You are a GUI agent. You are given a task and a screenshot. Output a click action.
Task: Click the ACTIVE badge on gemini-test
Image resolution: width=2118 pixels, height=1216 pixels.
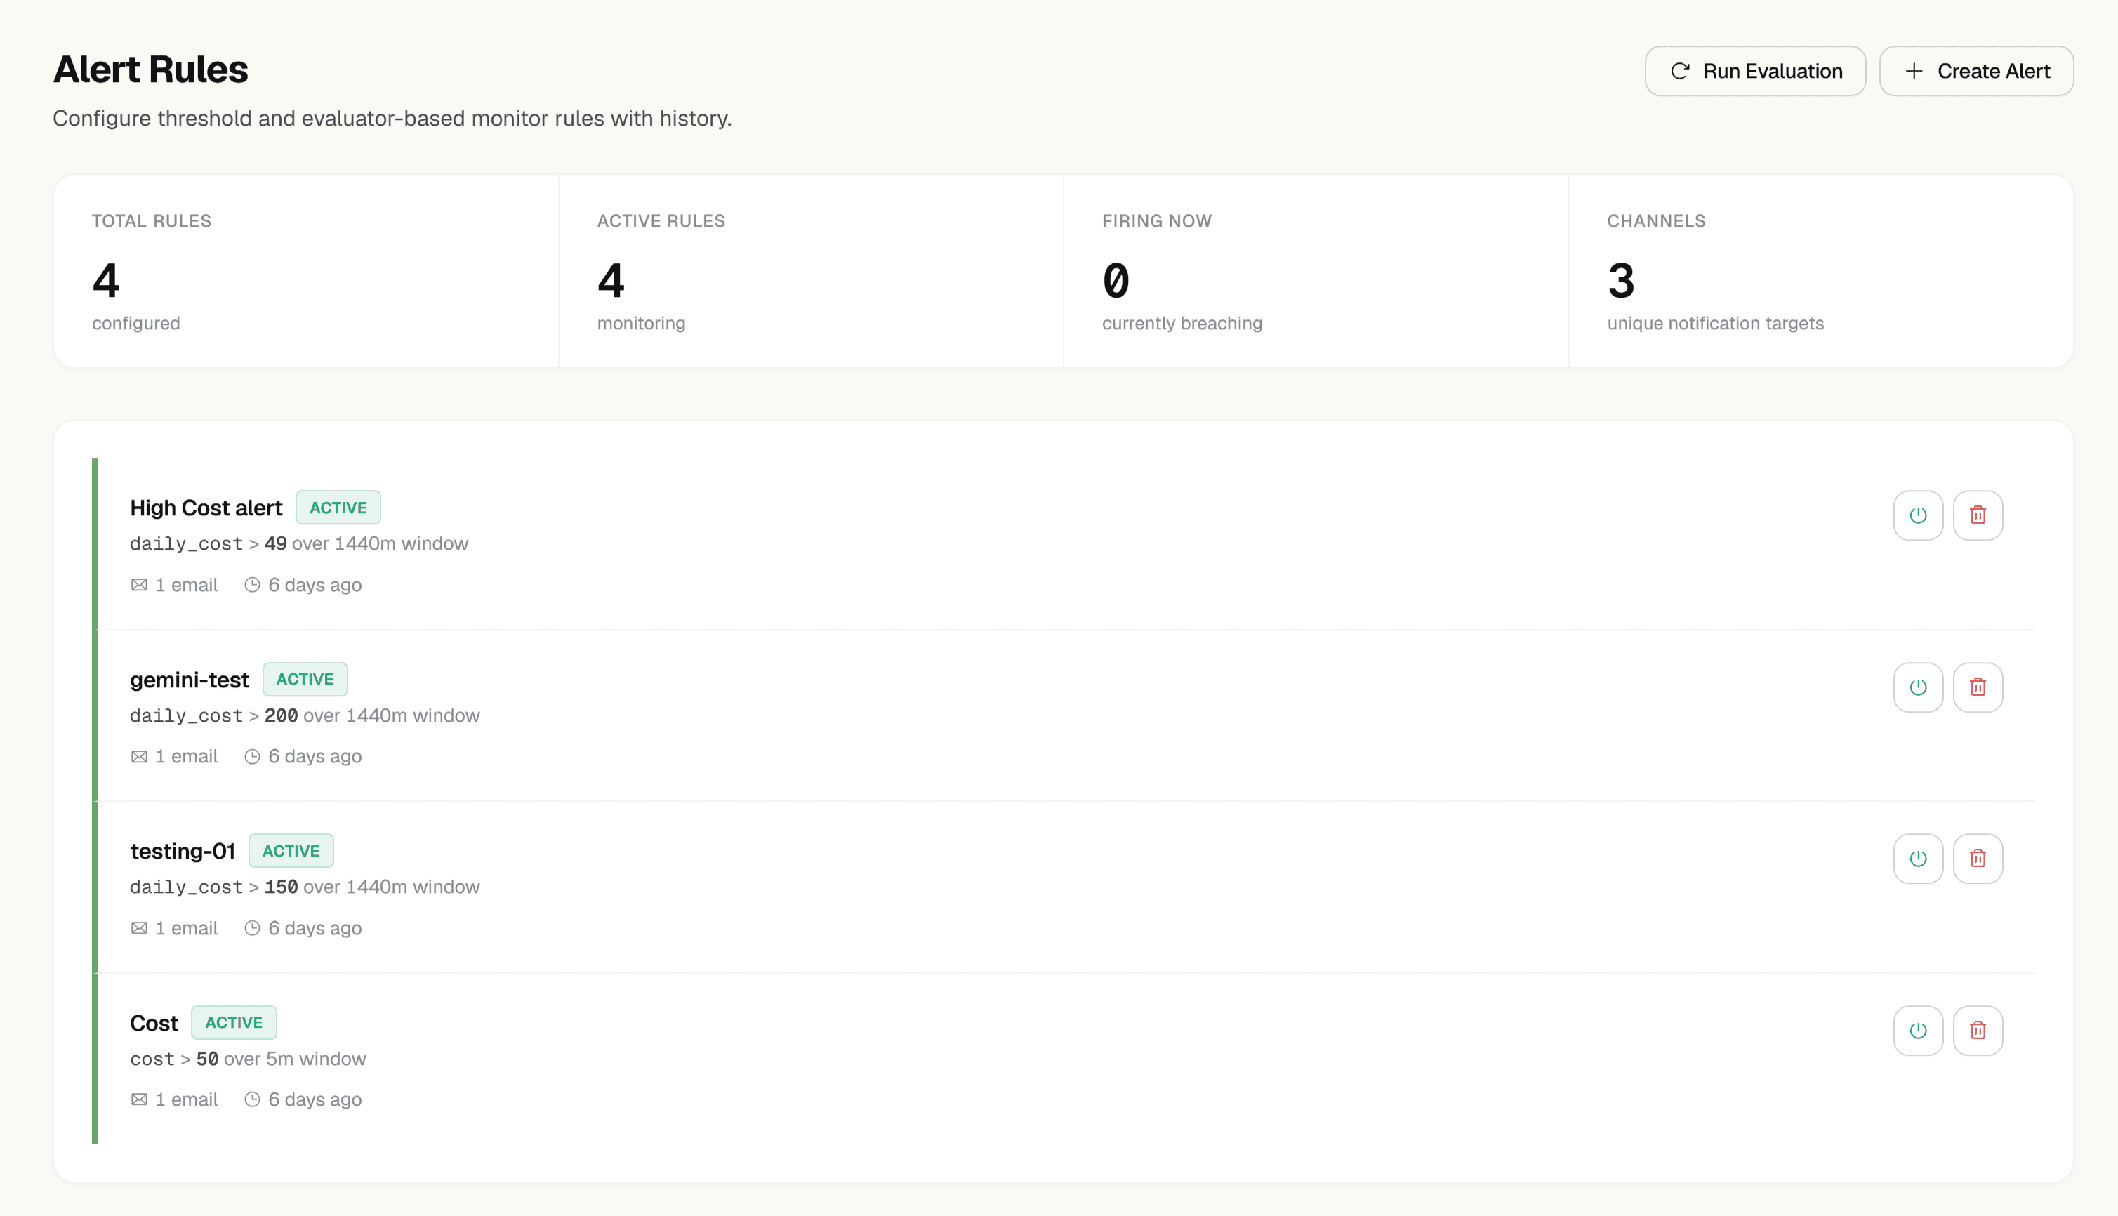tap(305, 679)
